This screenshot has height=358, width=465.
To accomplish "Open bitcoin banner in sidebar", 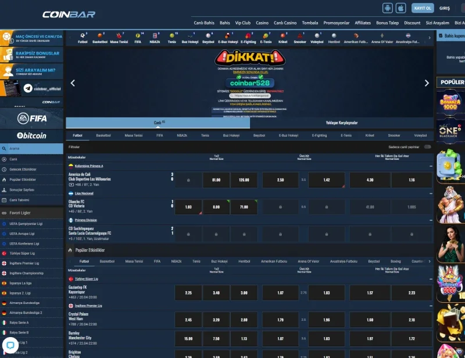I will pyautogui.click(x=31, y=135).
